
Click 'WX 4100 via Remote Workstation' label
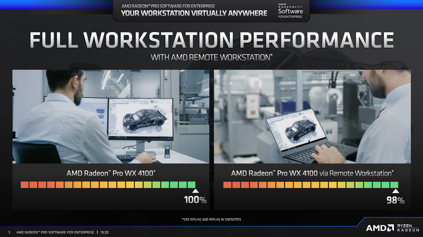312,173
